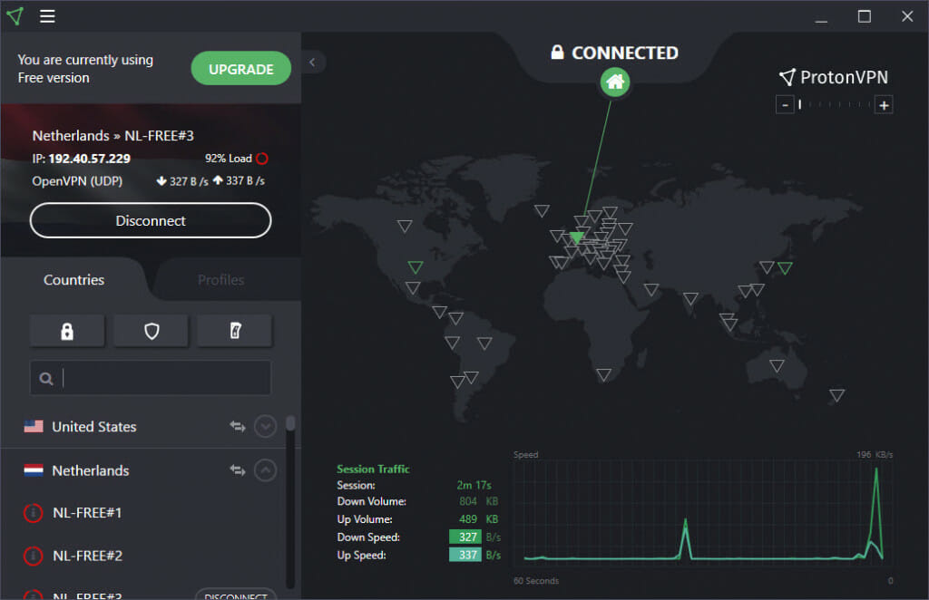The image size is (929, 600).
Task: Zoom in the map with plus button
Action: point(884,105)
